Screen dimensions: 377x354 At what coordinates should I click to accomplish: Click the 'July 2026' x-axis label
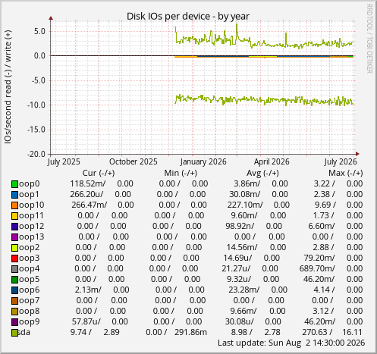341,161
